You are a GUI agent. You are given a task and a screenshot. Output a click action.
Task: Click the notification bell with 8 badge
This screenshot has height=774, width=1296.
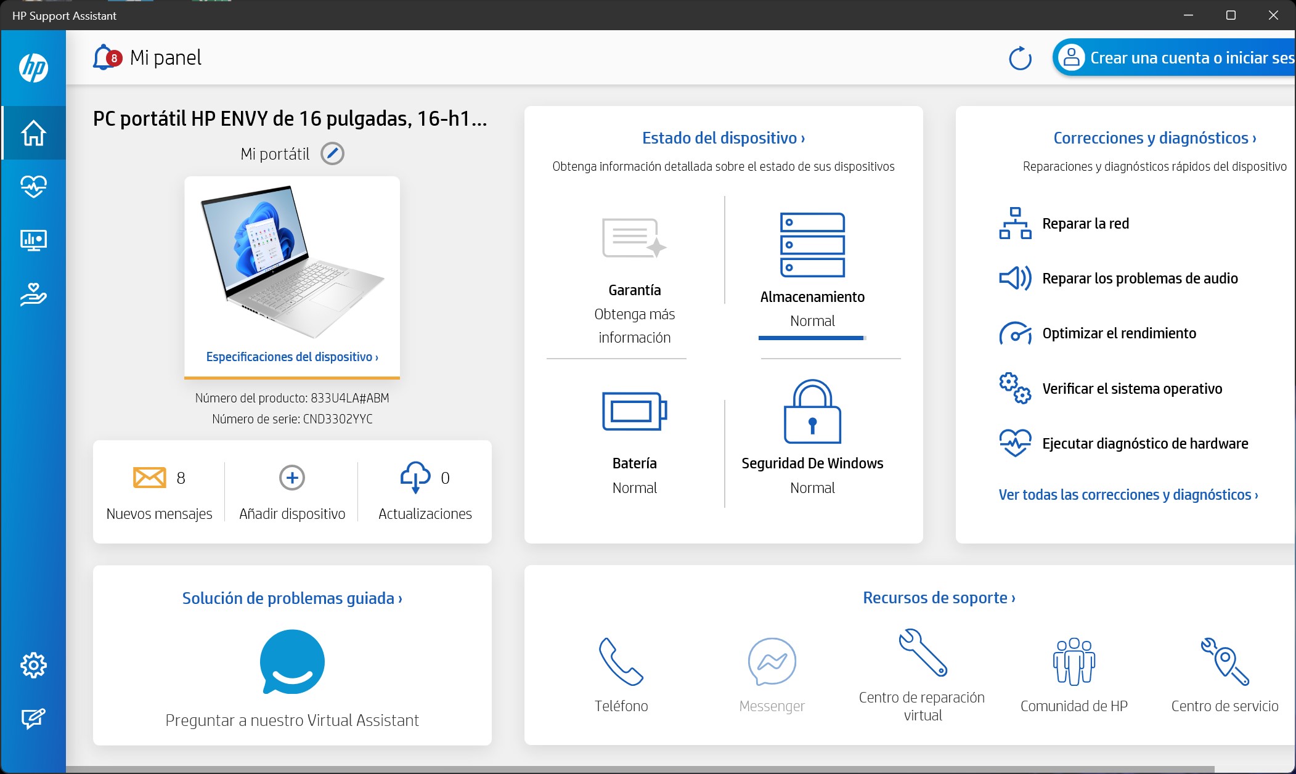pyautogui.click(x=106, y=57)
